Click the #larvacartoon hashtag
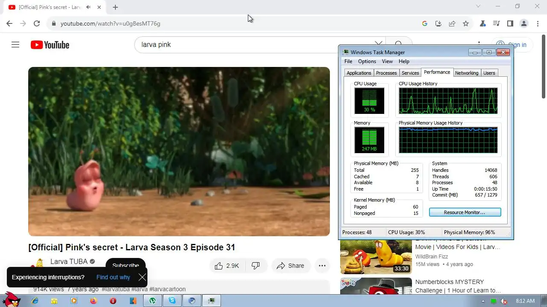 (x=168, y=289)
